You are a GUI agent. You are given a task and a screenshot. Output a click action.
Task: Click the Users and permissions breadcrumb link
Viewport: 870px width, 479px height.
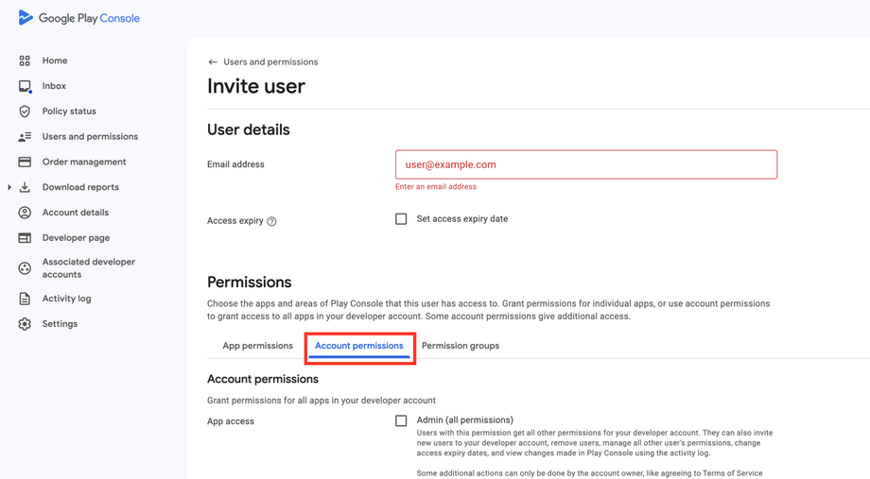coord(270,62)
